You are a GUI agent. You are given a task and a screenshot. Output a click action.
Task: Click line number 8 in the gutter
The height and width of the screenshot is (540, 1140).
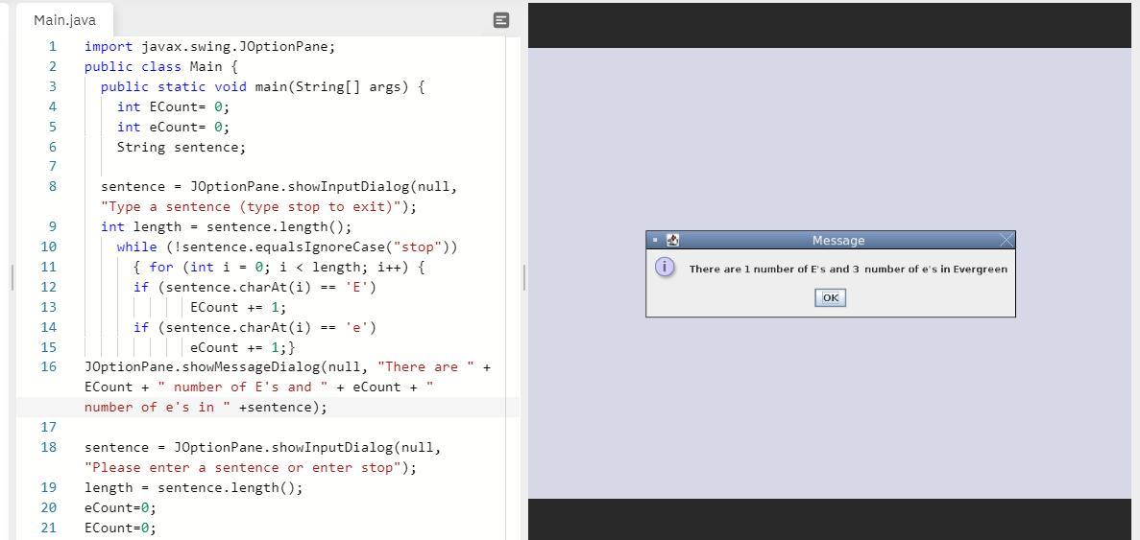coord(53,186)
